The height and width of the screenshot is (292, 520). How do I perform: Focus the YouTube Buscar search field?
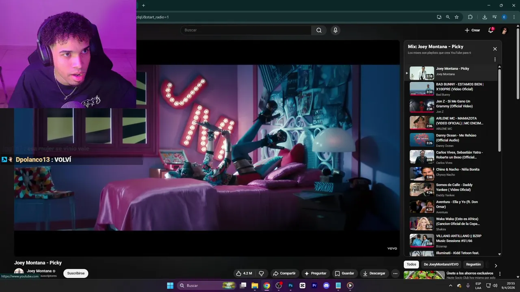[246, 30]
